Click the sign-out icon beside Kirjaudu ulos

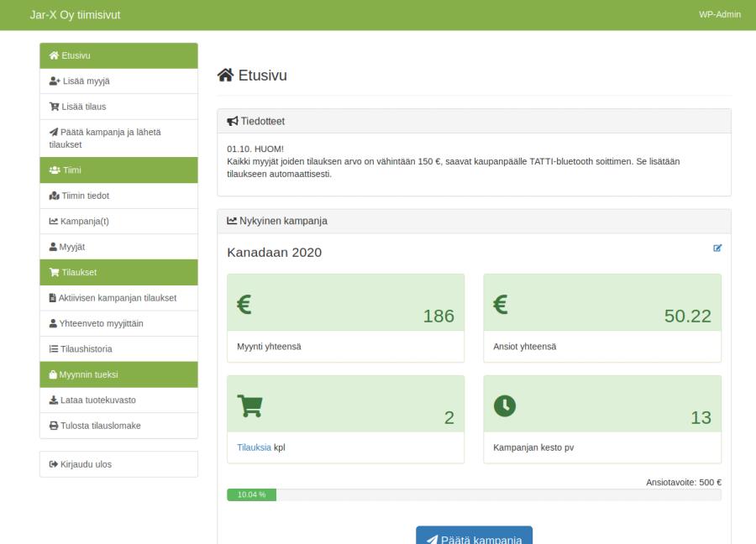[54, 464]
